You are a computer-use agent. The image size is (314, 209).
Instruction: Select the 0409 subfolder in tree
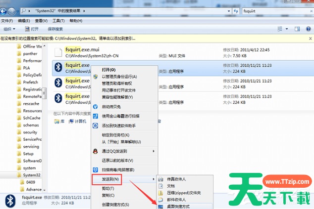click(x=28, y=182)
